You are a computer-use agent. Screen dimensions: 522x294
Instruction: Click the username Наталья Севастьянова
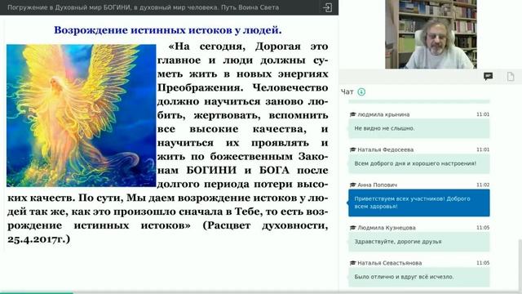(x=390, y=263)
